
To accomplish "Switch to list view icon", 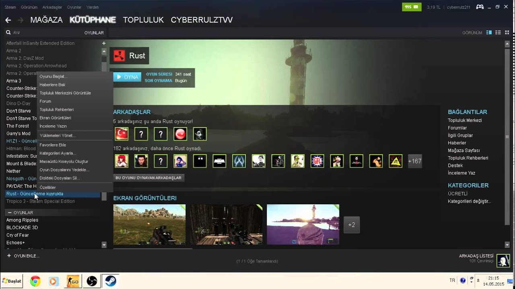I will (498, 33).
